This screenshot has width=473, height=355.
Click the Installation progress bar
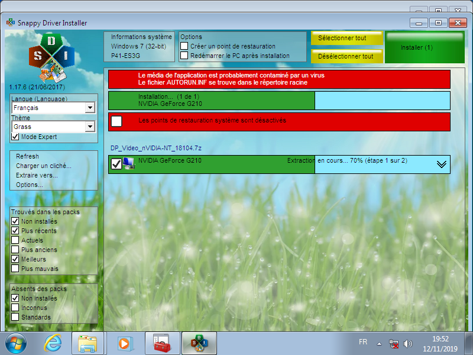click(279, 100)
